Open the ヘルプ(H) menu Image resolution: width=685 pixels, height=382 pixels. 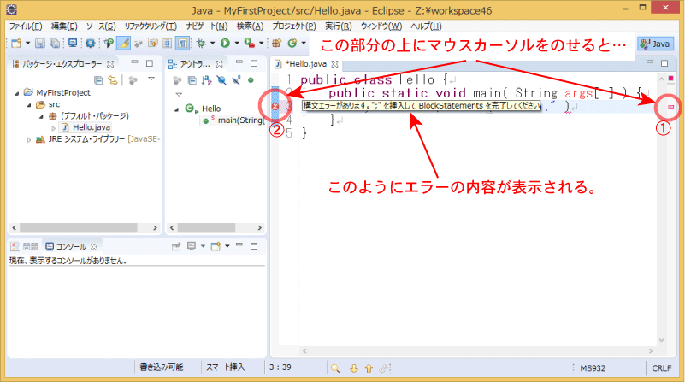[427, 26]
